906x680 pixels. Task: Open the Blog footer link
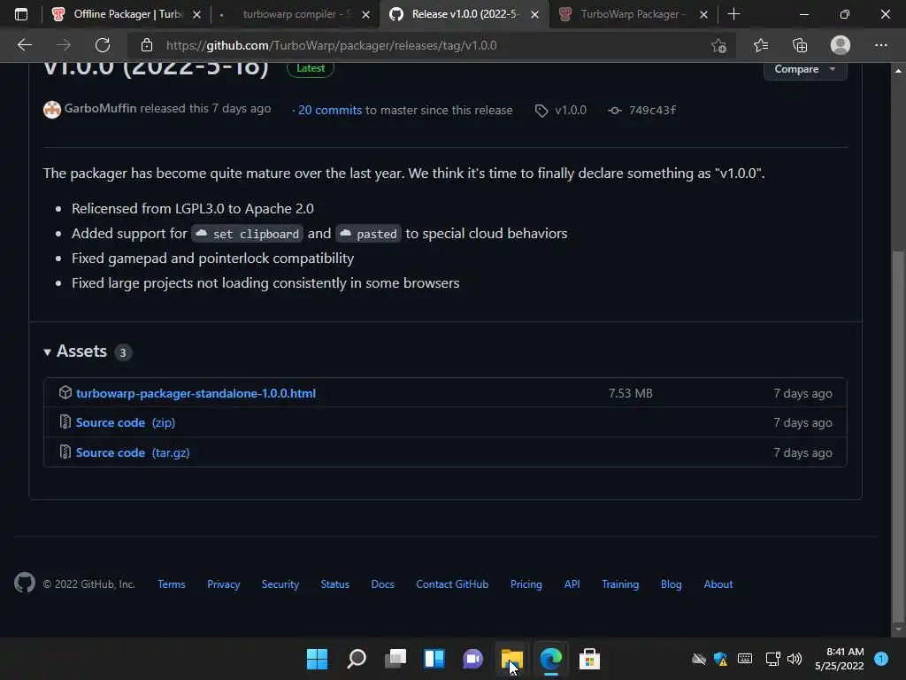click(672, 584)
